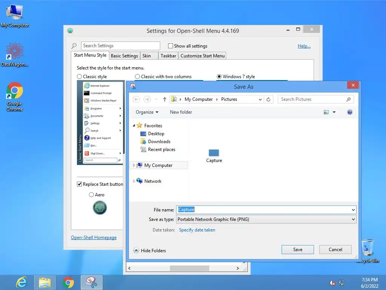386x290 pixels.
Task: Click the classic start menu preview image
Action: 100,123
